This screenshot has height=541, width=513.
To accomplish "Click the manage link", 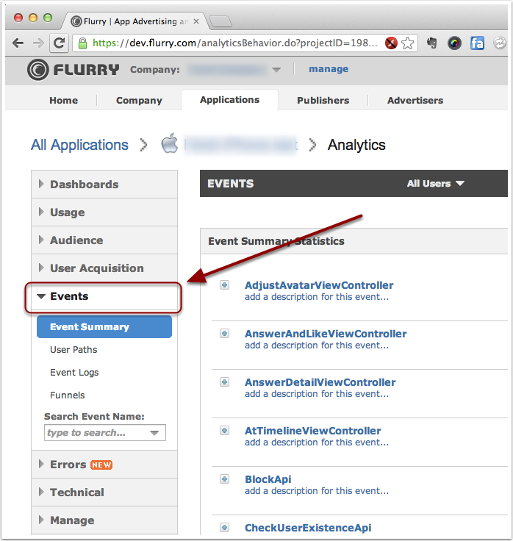I will pyautogui.click(x=329, y=69).
